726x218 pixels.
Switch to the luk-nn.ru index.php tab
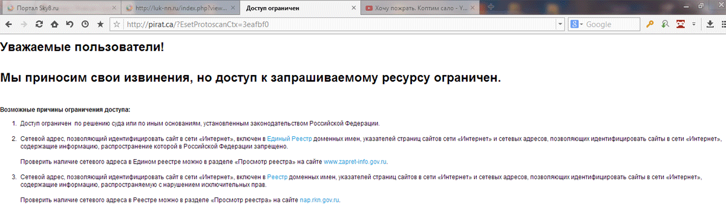coord(180,7)
